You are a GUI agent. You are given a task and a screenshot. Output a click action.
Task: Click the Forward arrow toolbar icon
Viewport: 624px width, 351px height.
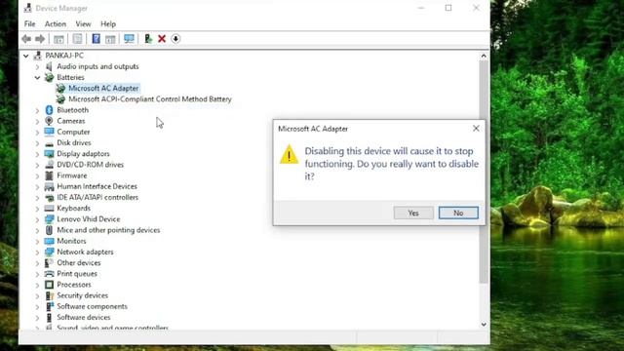click(x=40, y=39)
